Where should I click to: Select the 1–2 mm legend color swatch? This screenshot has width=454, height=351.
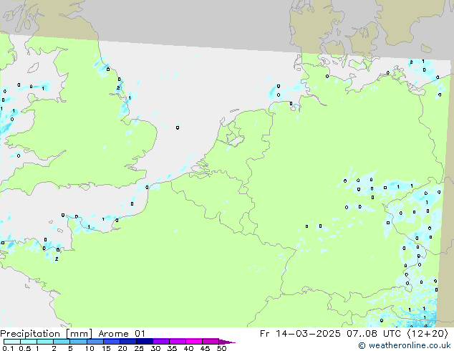click(x=45, y=342)
